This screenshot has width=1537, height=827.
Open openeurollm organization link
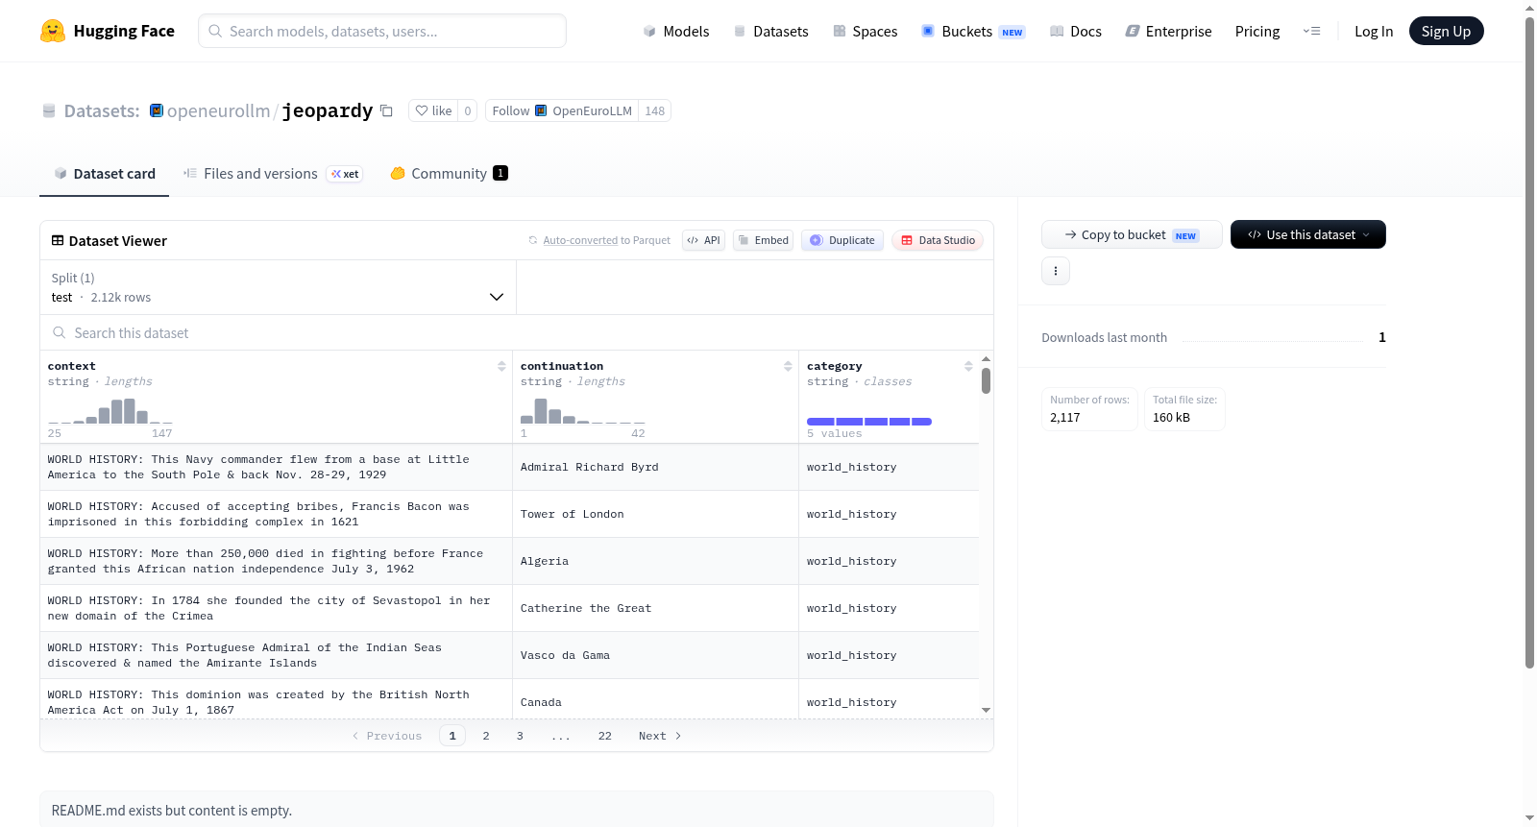click(219, 110)
